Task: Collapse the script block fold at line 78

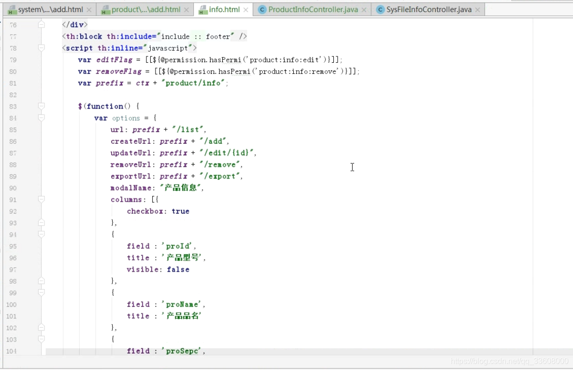Action: (x=41, y=48)
